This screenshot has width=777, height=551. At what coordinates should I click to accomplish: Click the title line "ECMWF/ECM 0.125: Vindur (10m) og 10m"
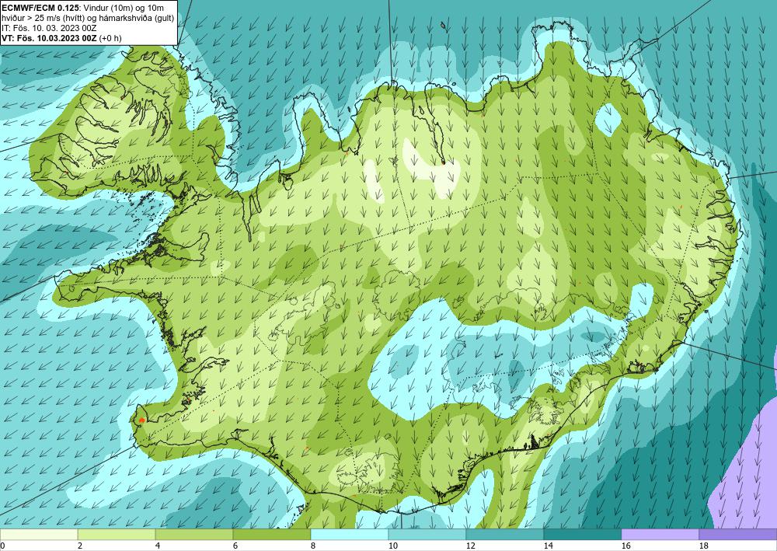[83, 8]
